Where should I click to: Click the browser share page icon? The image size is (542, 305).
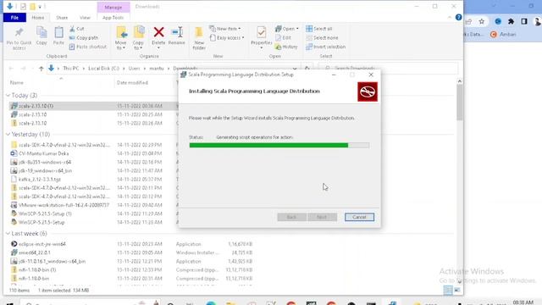click(x=468, y=21)
